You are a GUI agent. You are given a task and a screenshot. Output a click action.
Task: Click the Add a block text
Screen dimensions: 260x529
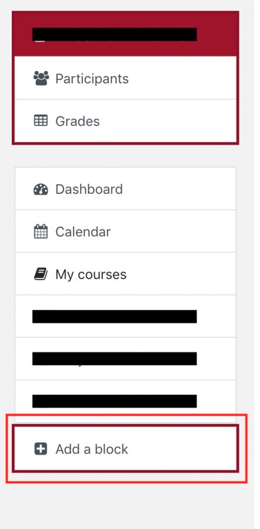click(x=92, y=449)
